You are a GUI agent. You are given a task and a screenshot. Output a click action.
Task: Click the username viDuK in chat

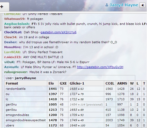click(9, 62)
